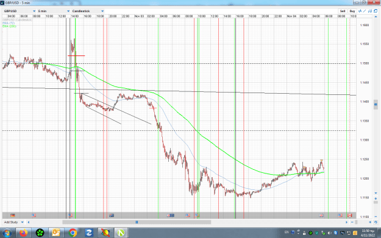Image resolution: width=381 pixels, height=238 pixels.
Task: Click the horizontal chart scrollbar thumb
Action: pyautogui.click(x=137, y=222)
